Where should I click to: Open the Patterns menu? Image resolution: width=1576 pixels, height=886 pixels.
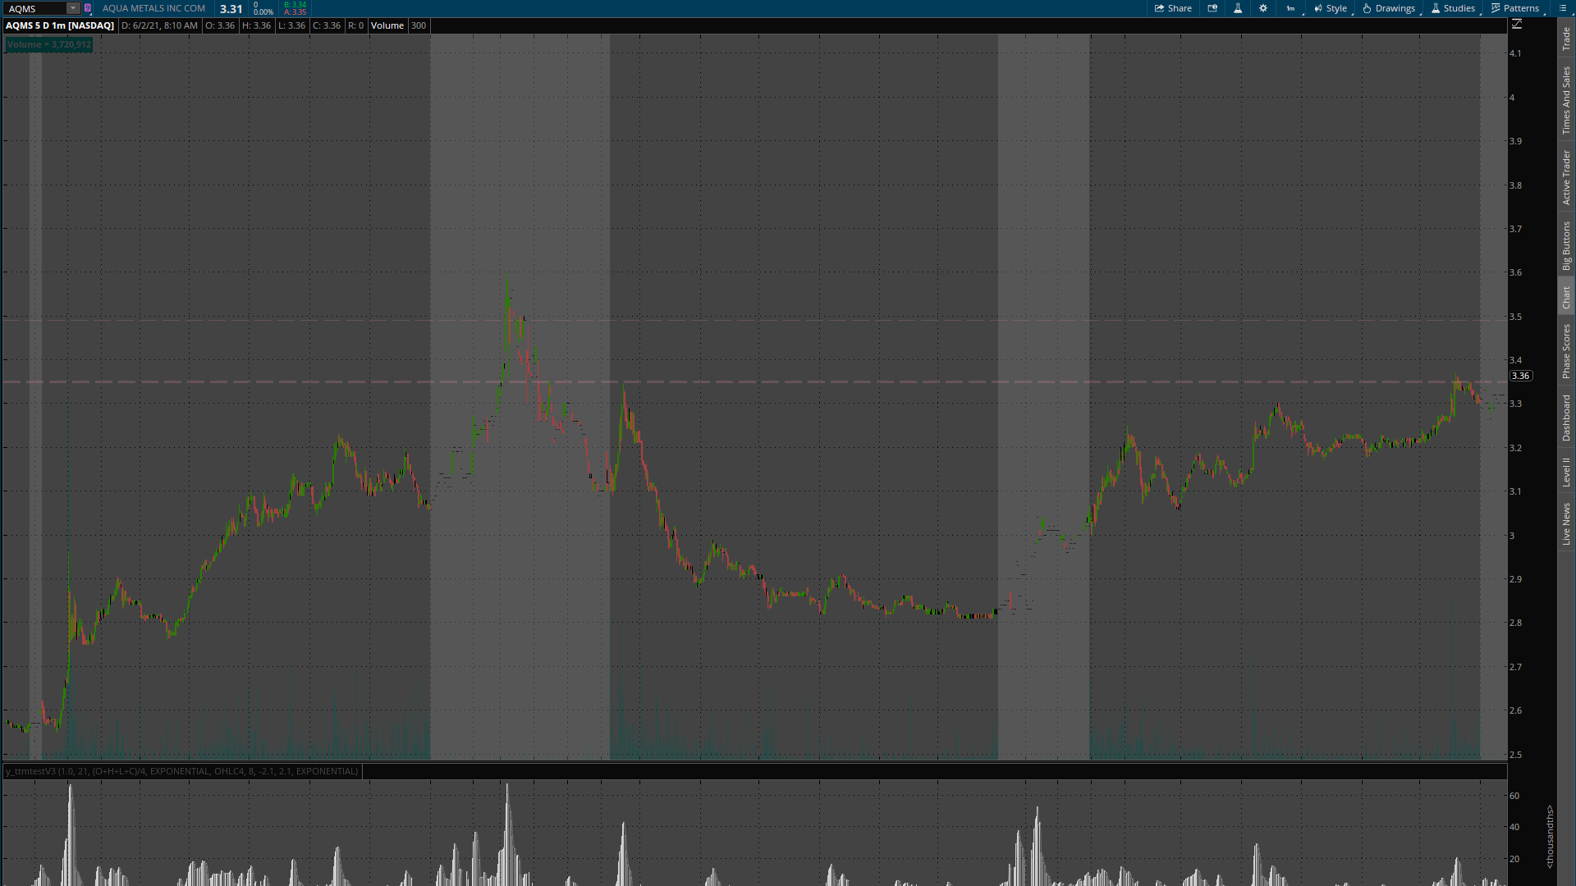[1515, 8]
